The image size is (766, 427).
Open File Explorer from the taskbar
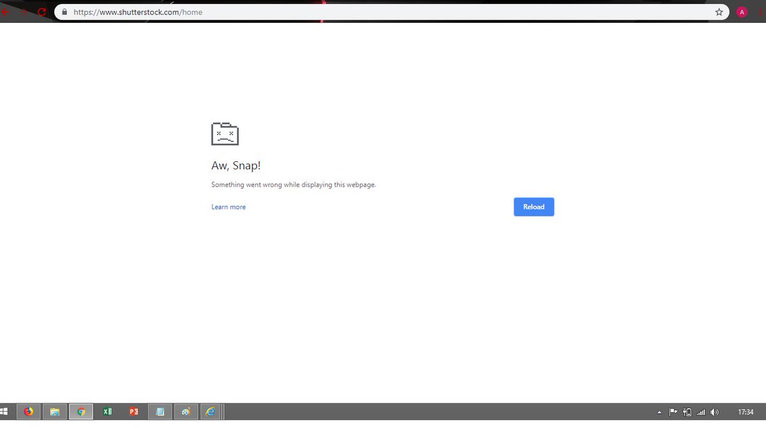tap(55, 412)
